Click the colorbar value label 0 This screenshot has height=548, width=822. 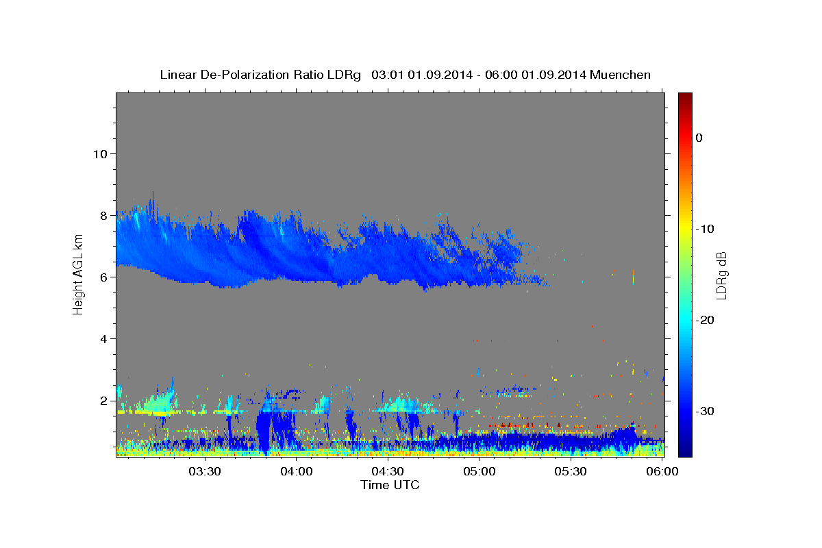699,138
